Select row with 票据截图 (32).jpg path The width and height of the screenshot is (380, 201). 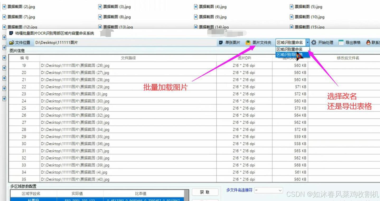(194, 115)
